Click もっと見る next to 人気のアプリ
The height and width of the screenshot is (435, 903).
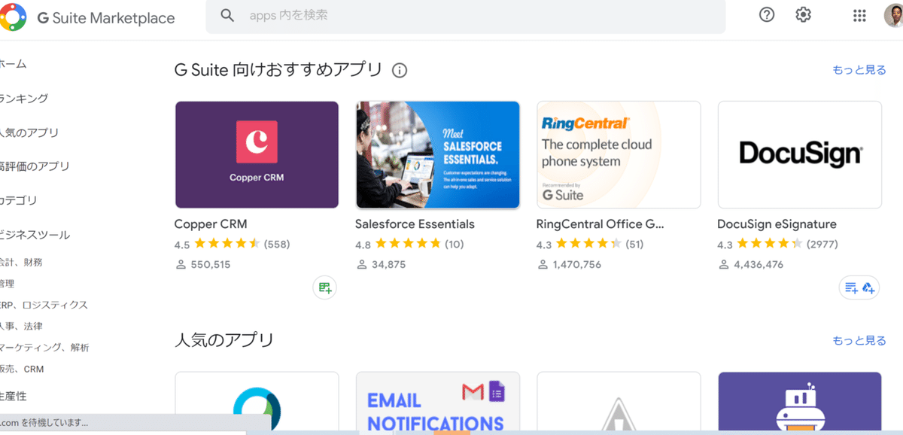859,339
